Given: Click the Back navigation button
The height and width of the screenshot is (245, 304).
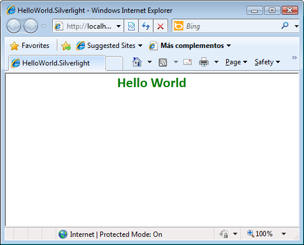Looking at the screenshot, I should (x=13, y=26).
